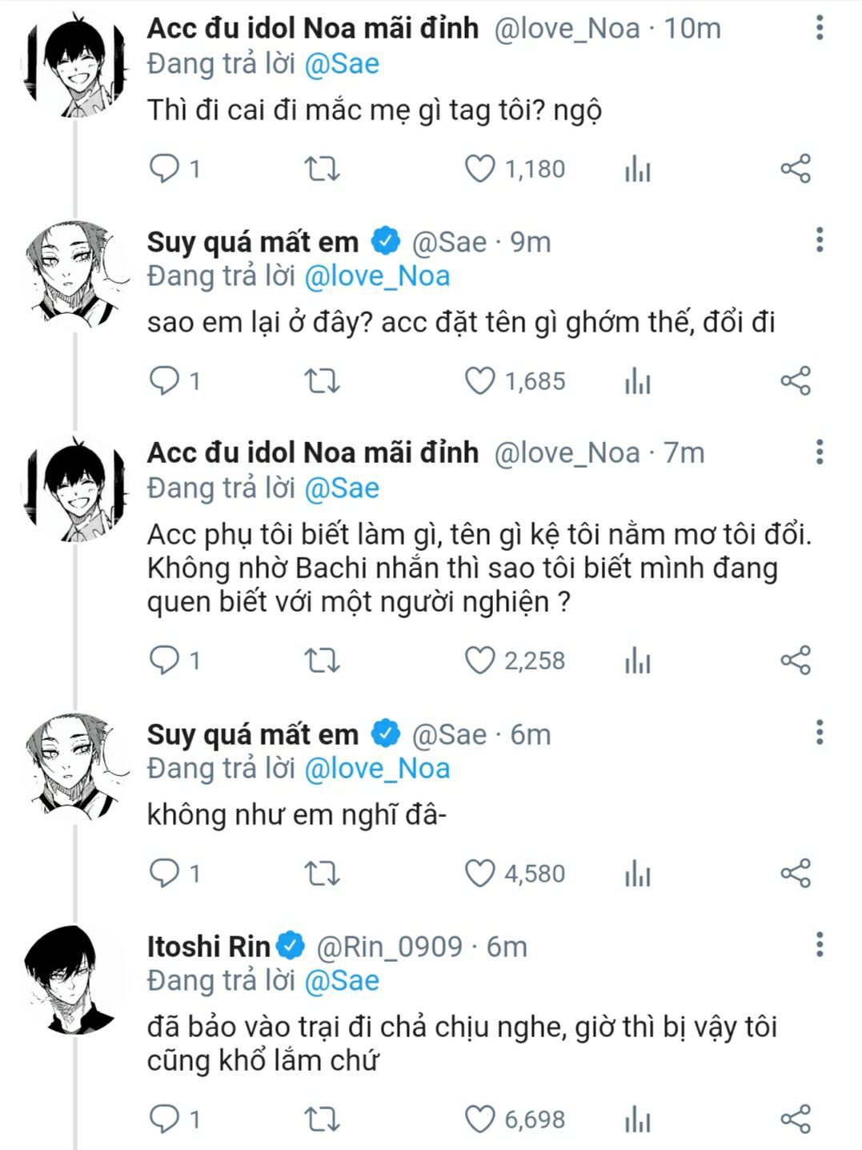Screen dimensions: 862x1150
Task: Open @love_Noa mention in Sae's 6m reply
Action: [377, 768]
